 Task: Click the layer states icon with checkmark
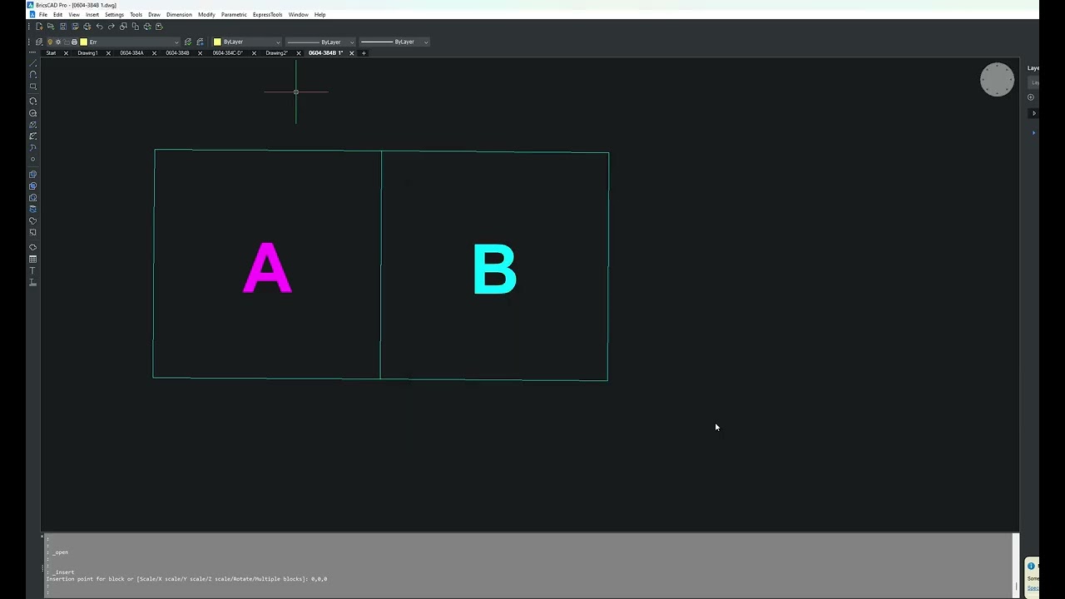[188, 42]
